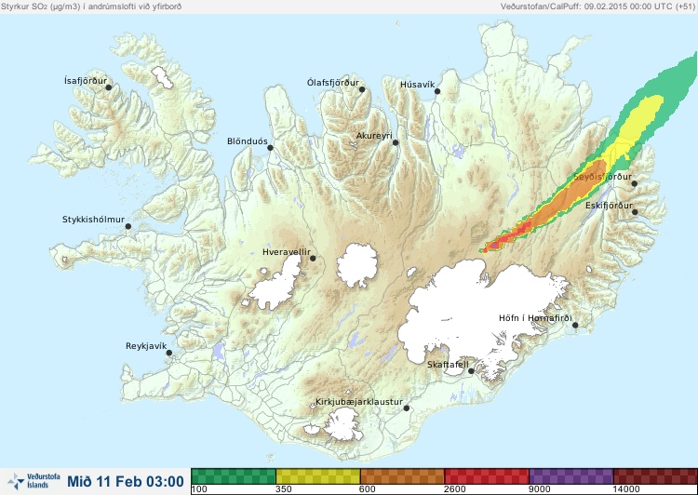Click the 'Ísafjörður' label text

(x=86, y=81)
